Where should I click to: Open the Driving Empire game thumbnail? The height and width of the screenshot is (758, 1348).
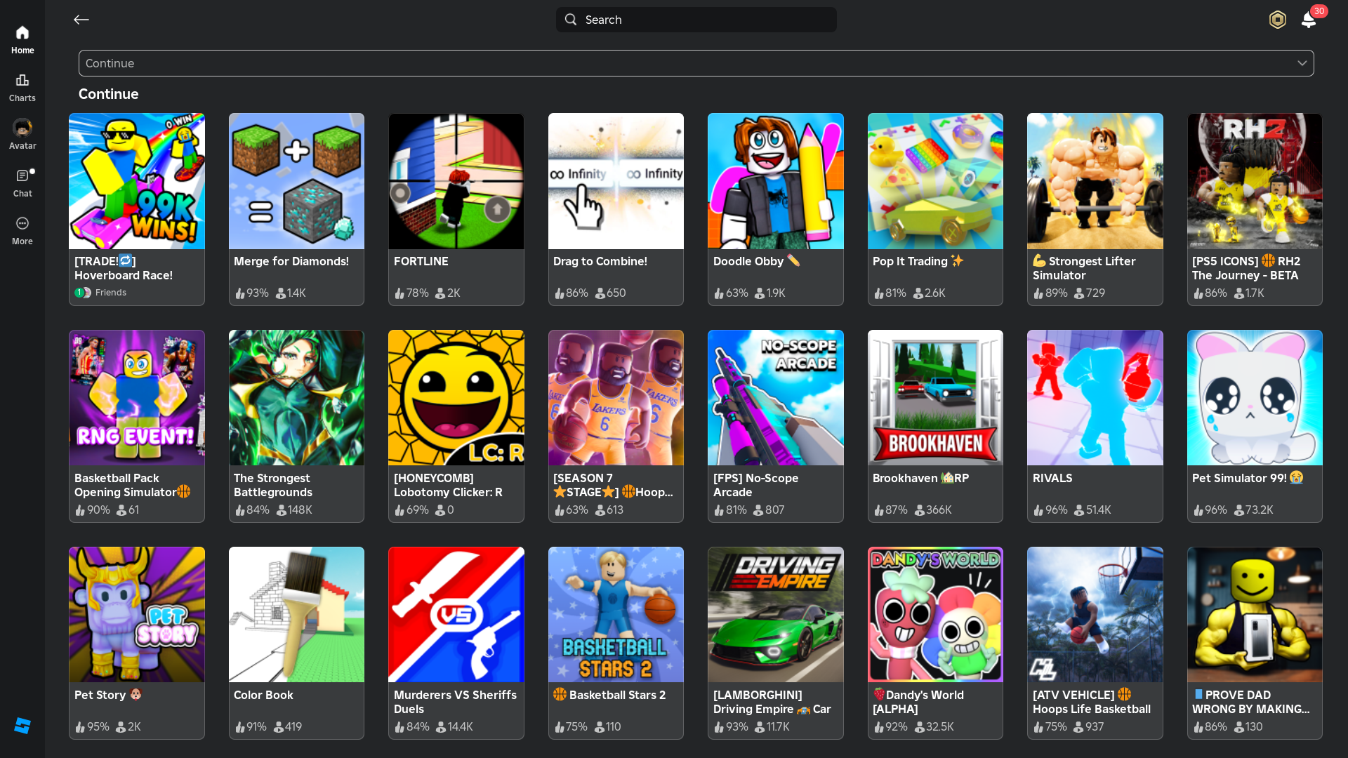tap(775, 615)
